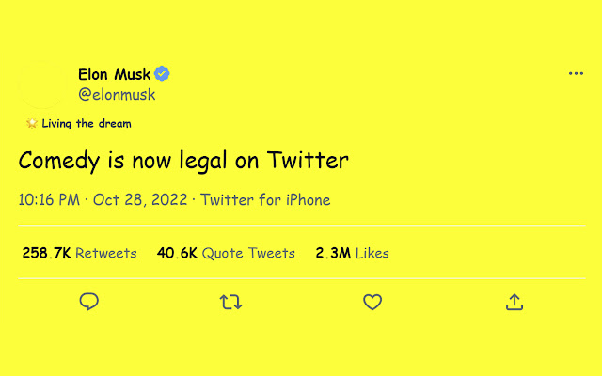Click the sparkle emoji beside the status
602x376 pixels.
[x=32, y=123]
